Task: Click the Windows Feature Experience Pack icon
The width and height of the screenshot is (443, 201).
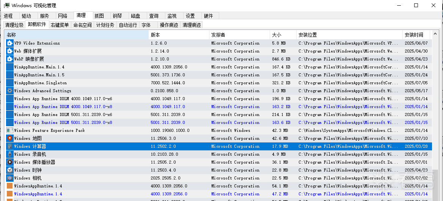Action: coord(9,130)
